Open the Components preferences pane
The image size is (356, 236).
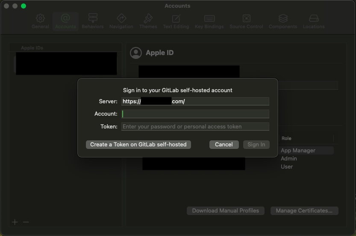coord(282,21)
